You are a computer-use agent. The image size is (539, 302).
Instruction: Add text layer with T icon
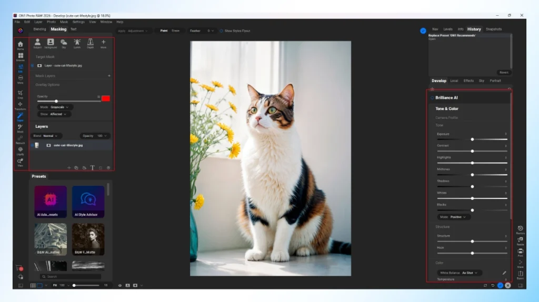click(x=93, y=168)
